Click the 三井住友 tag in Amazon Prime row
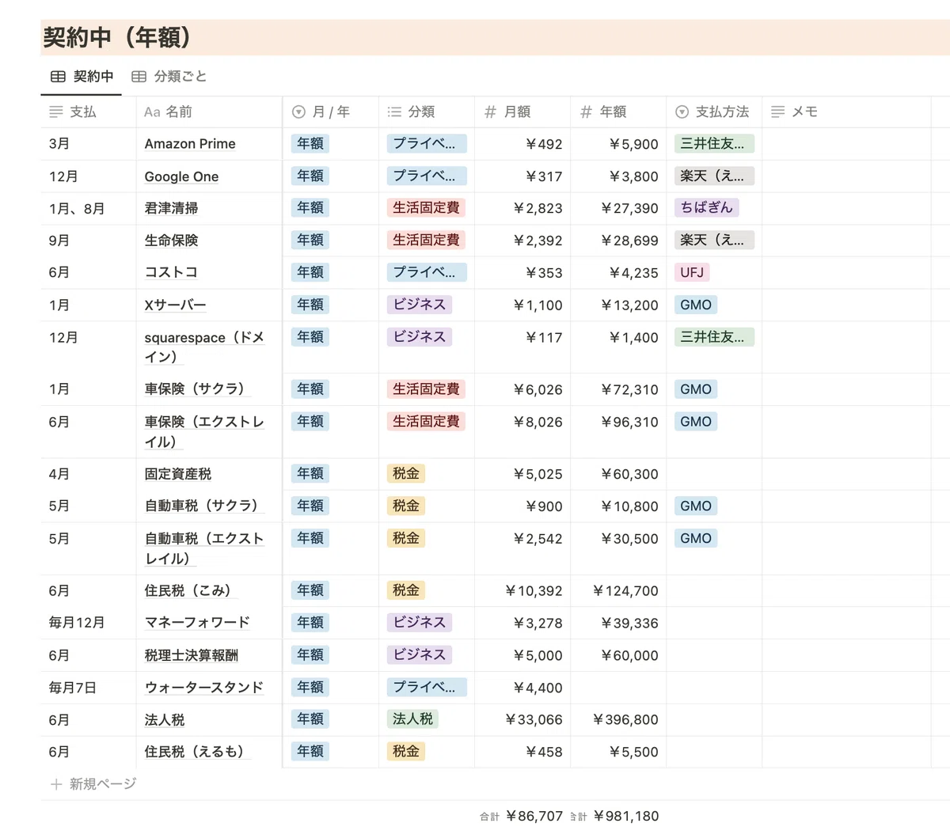The width and height of the screenshot is (950, 838). [714, 143]
